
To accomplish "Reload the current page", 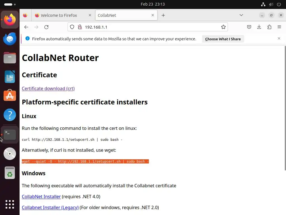I will 46,27.
